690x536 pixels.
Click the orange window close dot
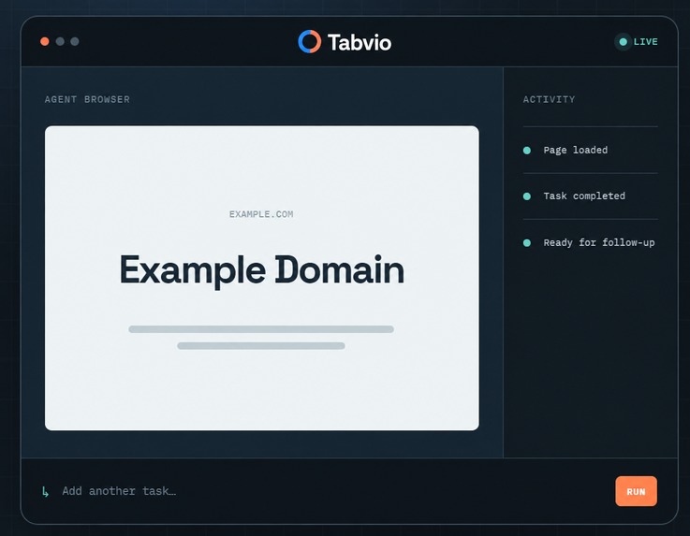[x=45, y=41]
